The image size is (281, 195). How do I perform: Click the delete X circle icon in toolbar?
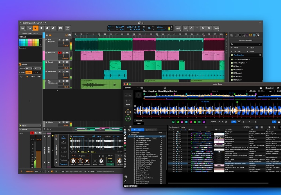click(x=209, y=28)
